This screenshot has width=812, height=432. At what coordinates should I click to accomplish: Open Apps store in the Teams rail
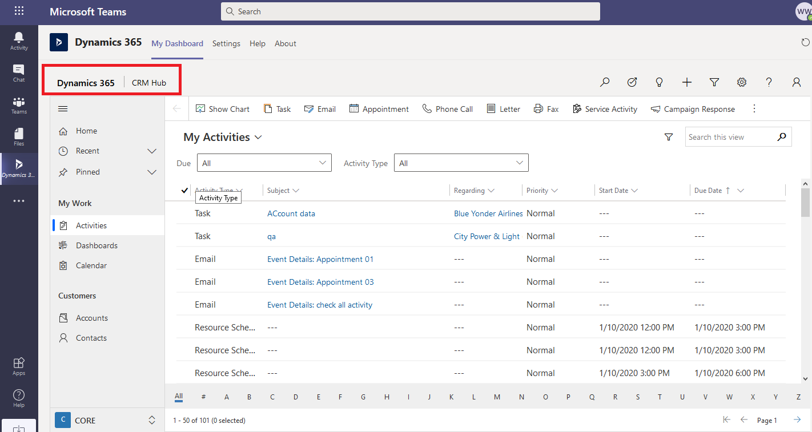click(x=19, y=366)
